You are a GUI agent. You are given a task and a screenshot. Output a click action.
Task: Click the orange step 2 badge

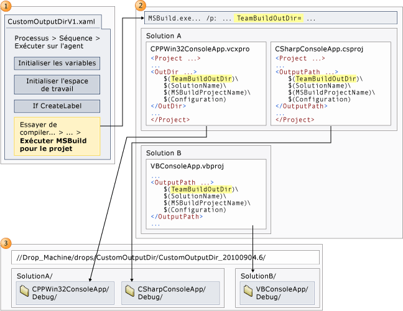pyautogui.click(x=141, y=6)
